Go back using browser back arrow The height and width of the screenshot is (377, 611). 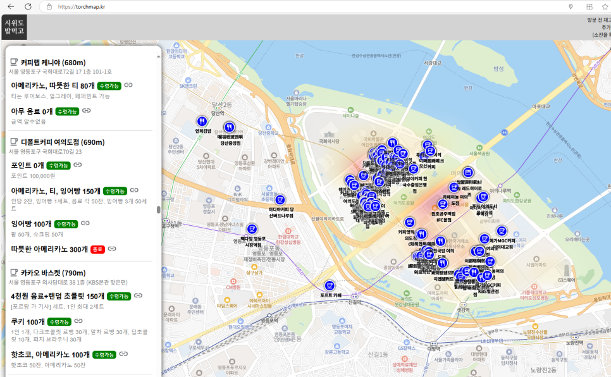11,6
